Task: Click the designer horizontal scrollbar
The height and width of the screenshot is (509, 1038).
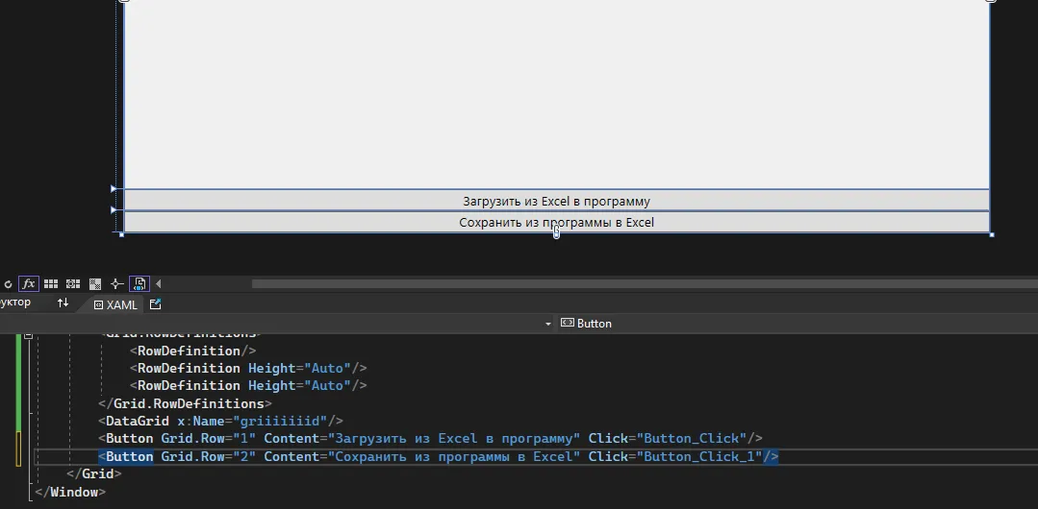Action: 645,284
